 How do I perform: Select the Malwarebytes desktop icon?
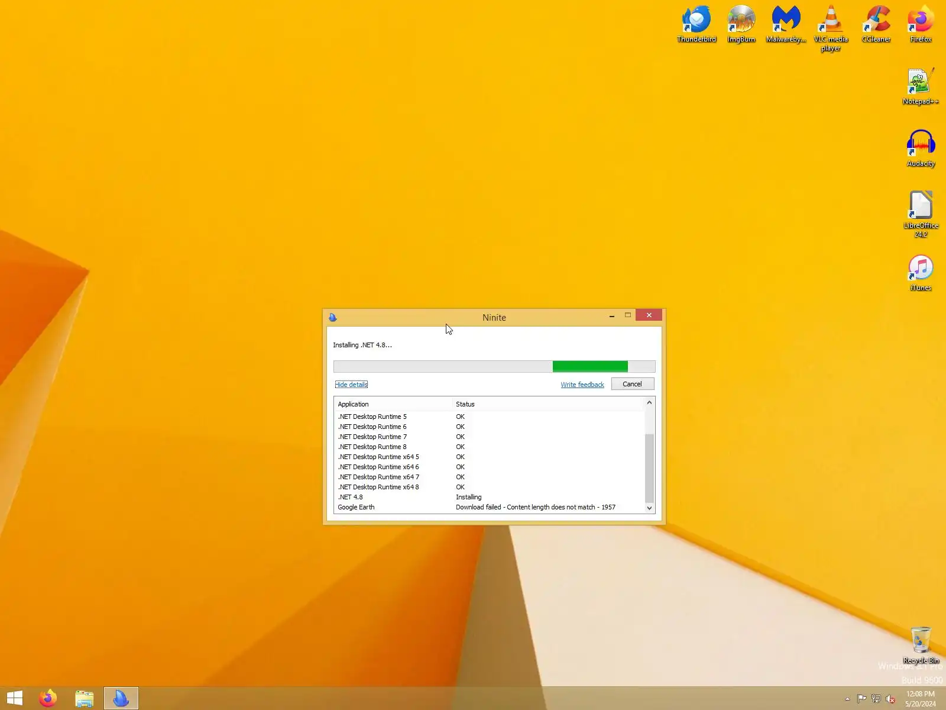click(786, 24)
